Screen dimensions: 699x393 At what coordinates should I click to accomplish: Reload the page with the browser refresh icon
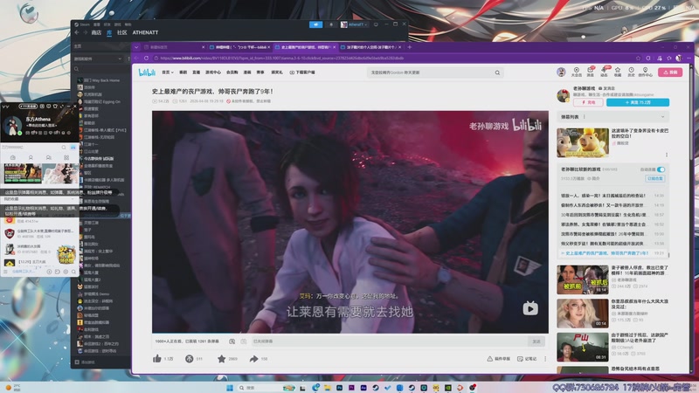pyautogui.click(x=146, y=58)
